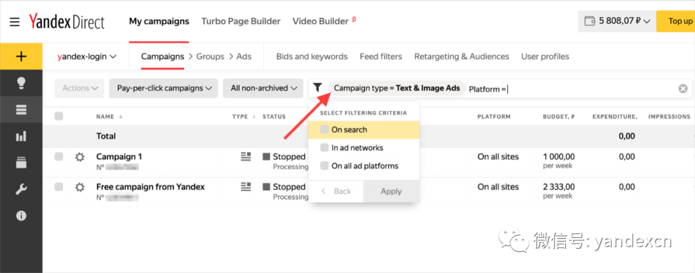Open the gear settings for Campaign 1
Viewport: 695px width, 273px height.
80,157
